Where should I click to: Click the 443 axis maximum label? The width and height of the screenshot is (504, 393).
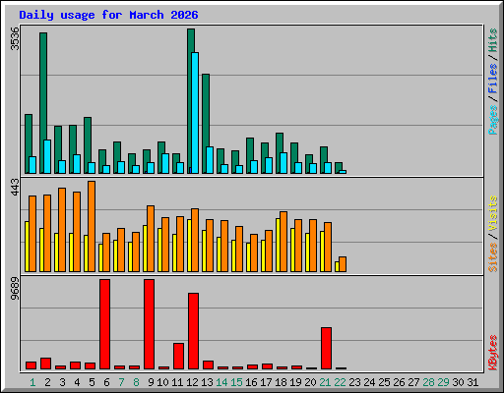click(x=16, y=187)
